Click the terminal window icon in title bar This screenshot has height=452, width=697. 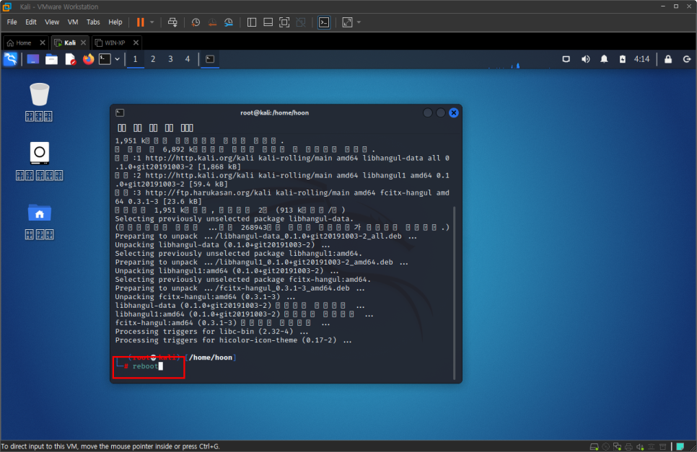pos(120,112)
